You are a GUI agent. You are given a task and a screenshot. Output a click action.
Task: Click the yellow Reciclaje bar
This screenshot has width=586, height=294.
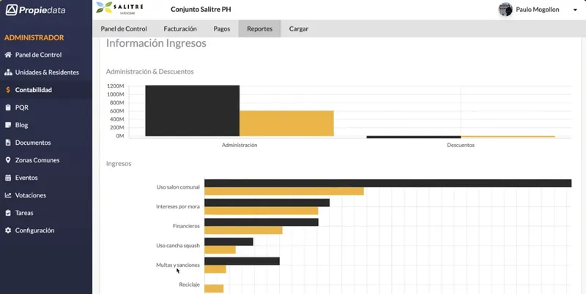pos(214,289)
